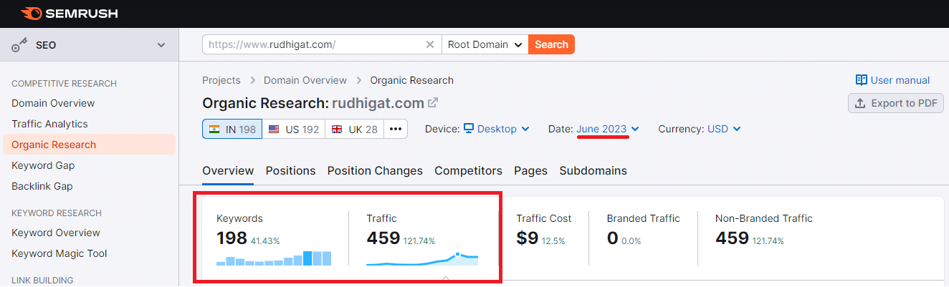Open rudhigat.com external link icon

click(433, 103)
